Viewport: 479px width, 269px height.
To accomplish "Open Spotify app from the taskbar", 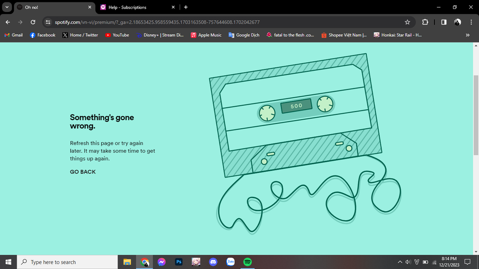I will click(247, 262).
